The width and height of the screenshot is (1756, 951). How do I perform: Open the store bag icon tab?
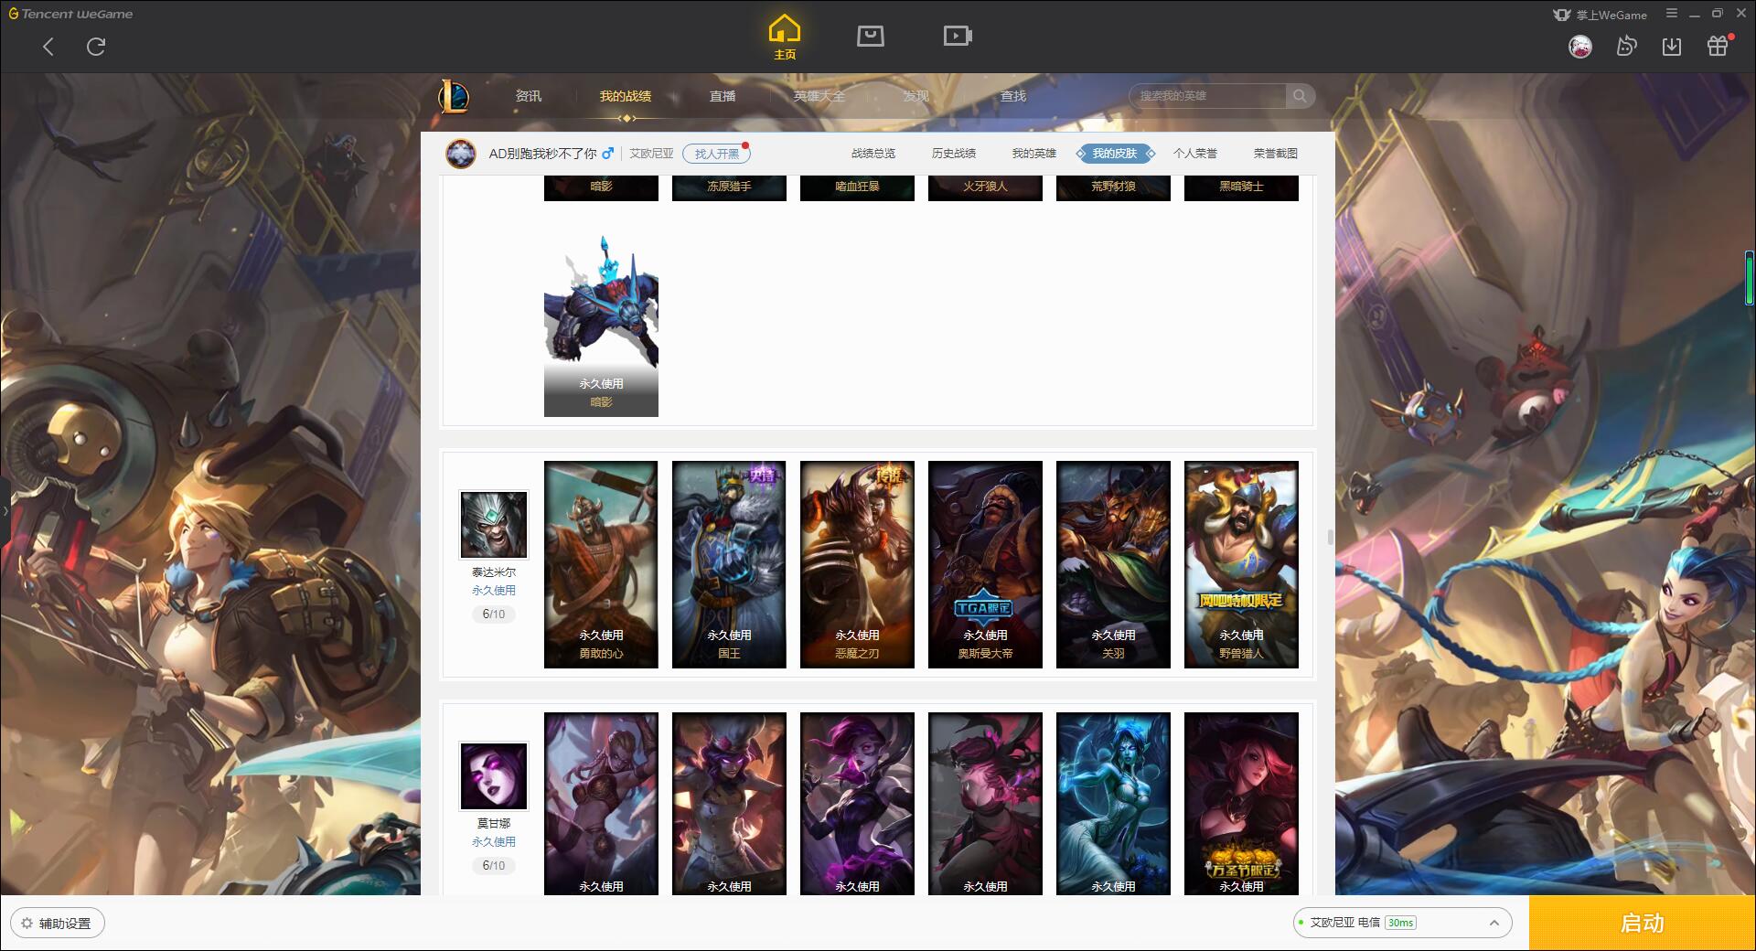coord(870,37)
